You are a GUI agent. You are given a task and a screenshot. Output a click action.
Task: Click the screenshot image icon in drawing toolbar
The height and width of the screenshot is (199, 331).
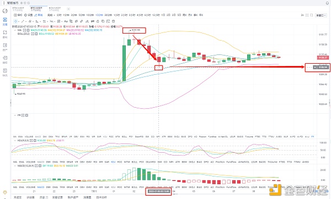point(108,21)
